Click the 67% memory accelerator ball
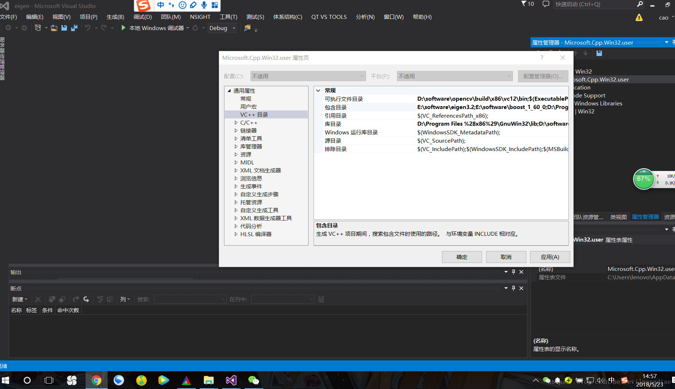The width and height of the screenshot is (675, 389). (x=643, y=179)
